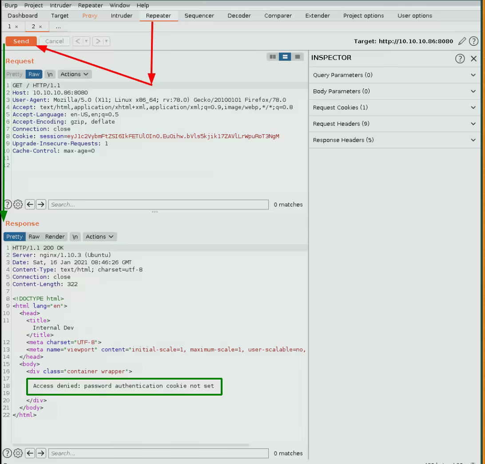Screen dimensions: 485x464
Task: Click the edit target pencil icon
Action: 462,41
